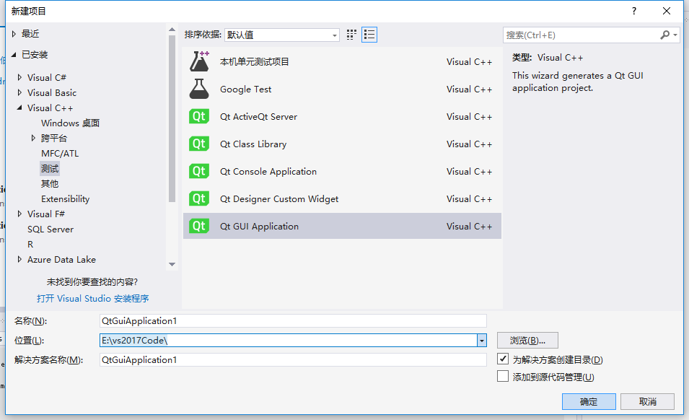Expand the Visual C# node arrow
The height and width of the screenshot is (420, 689).
[x=19, y=77]
